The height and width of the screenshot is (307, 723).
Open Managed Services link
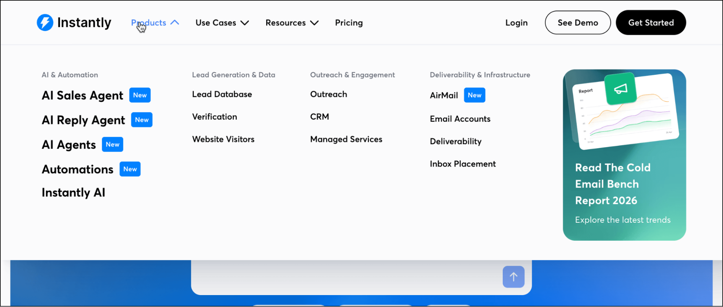click(346, 140)
